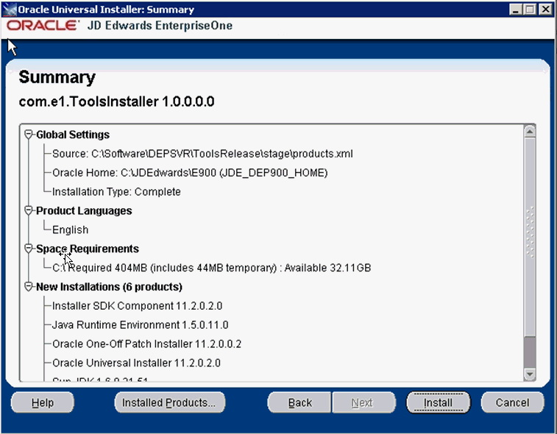This screenshot has width=557, height=434.
Task: Click scrollbar down arrow in summary list
Action: (530, 374)
